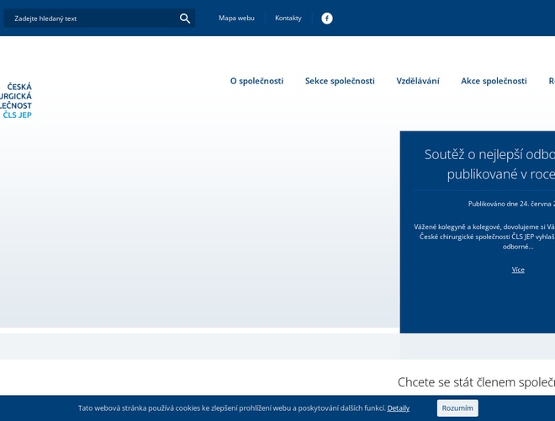
Task: Click the Více link in news box
Action: (518, 269)
